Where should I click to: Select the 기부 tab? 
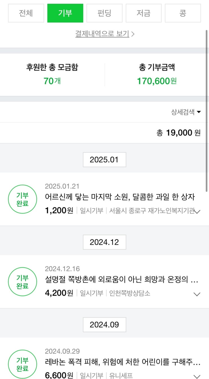tap(65, 13)
